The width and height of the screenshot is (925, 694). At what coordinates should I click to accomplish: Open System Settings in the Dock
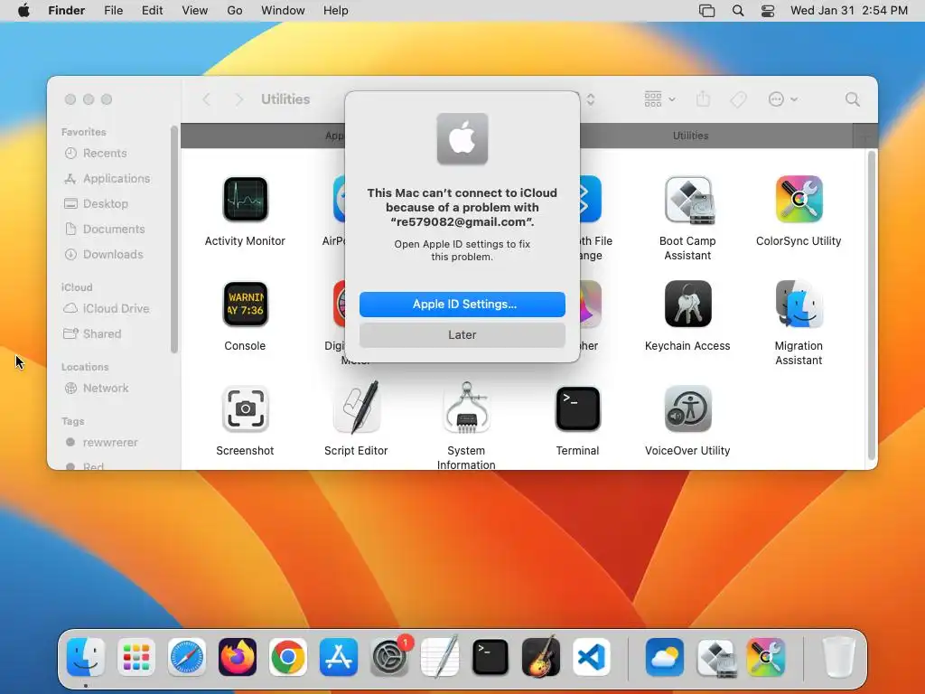point(389,657)
